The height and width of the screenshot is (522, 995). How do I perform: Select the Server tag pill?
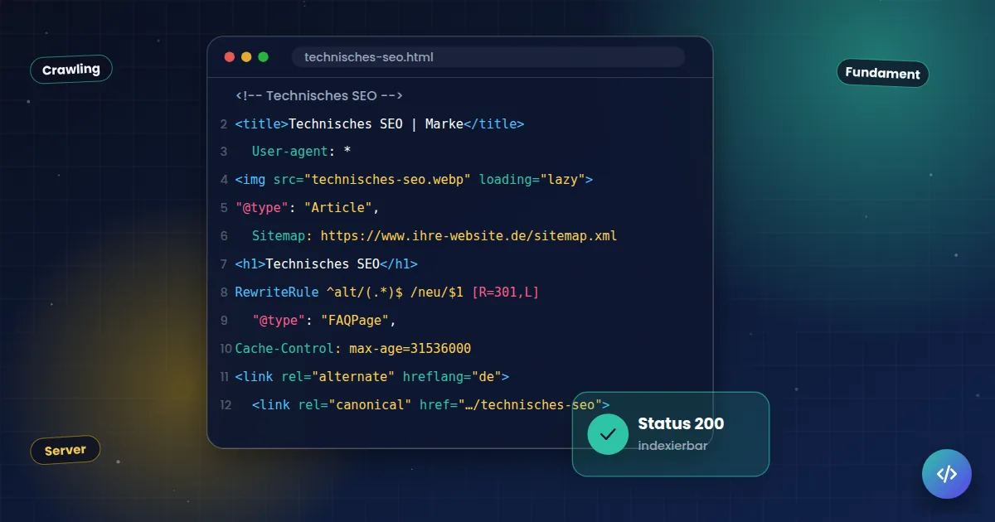tap(66, 450)
